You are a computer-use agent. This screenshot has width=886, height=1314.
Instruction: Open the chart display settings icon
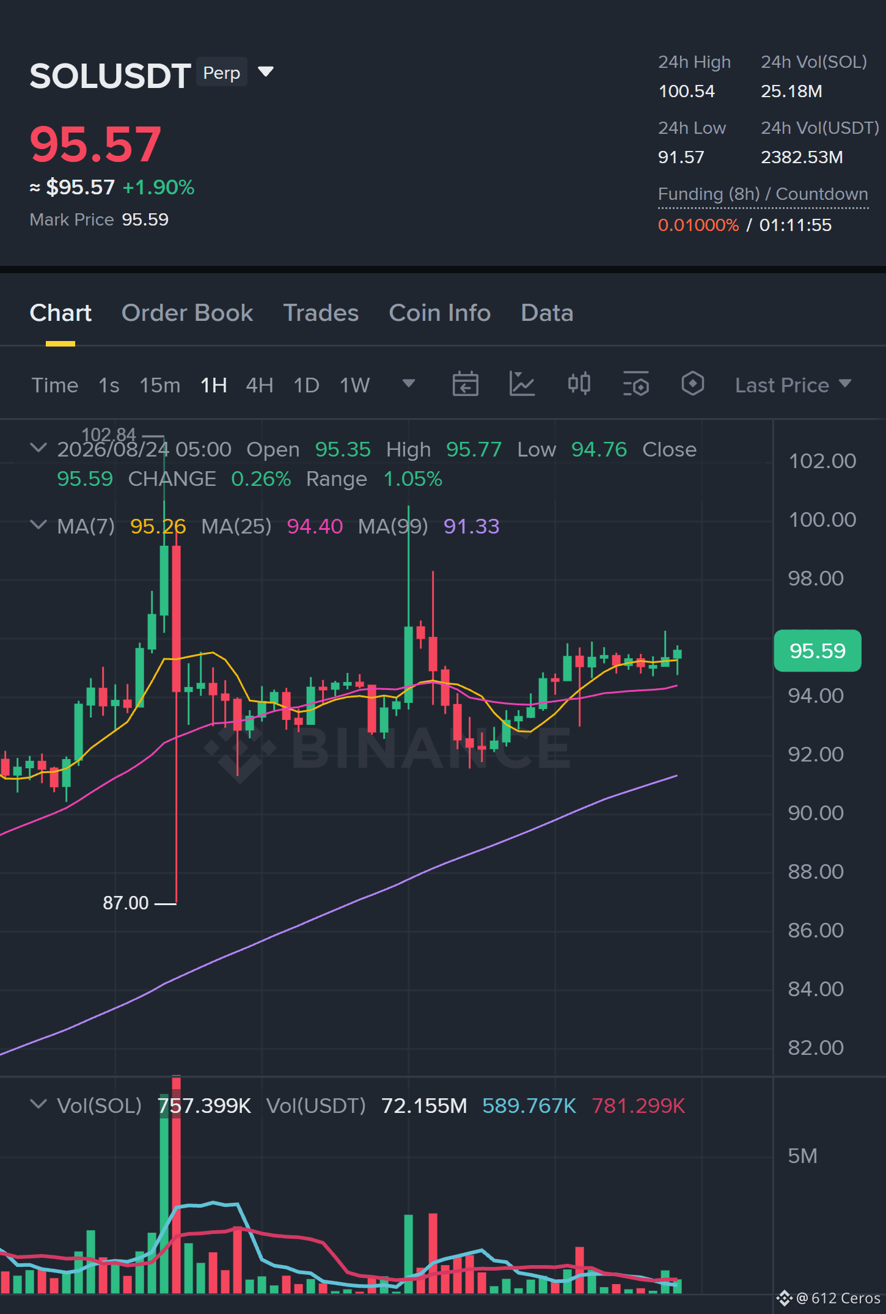click(x=635, y=384)
